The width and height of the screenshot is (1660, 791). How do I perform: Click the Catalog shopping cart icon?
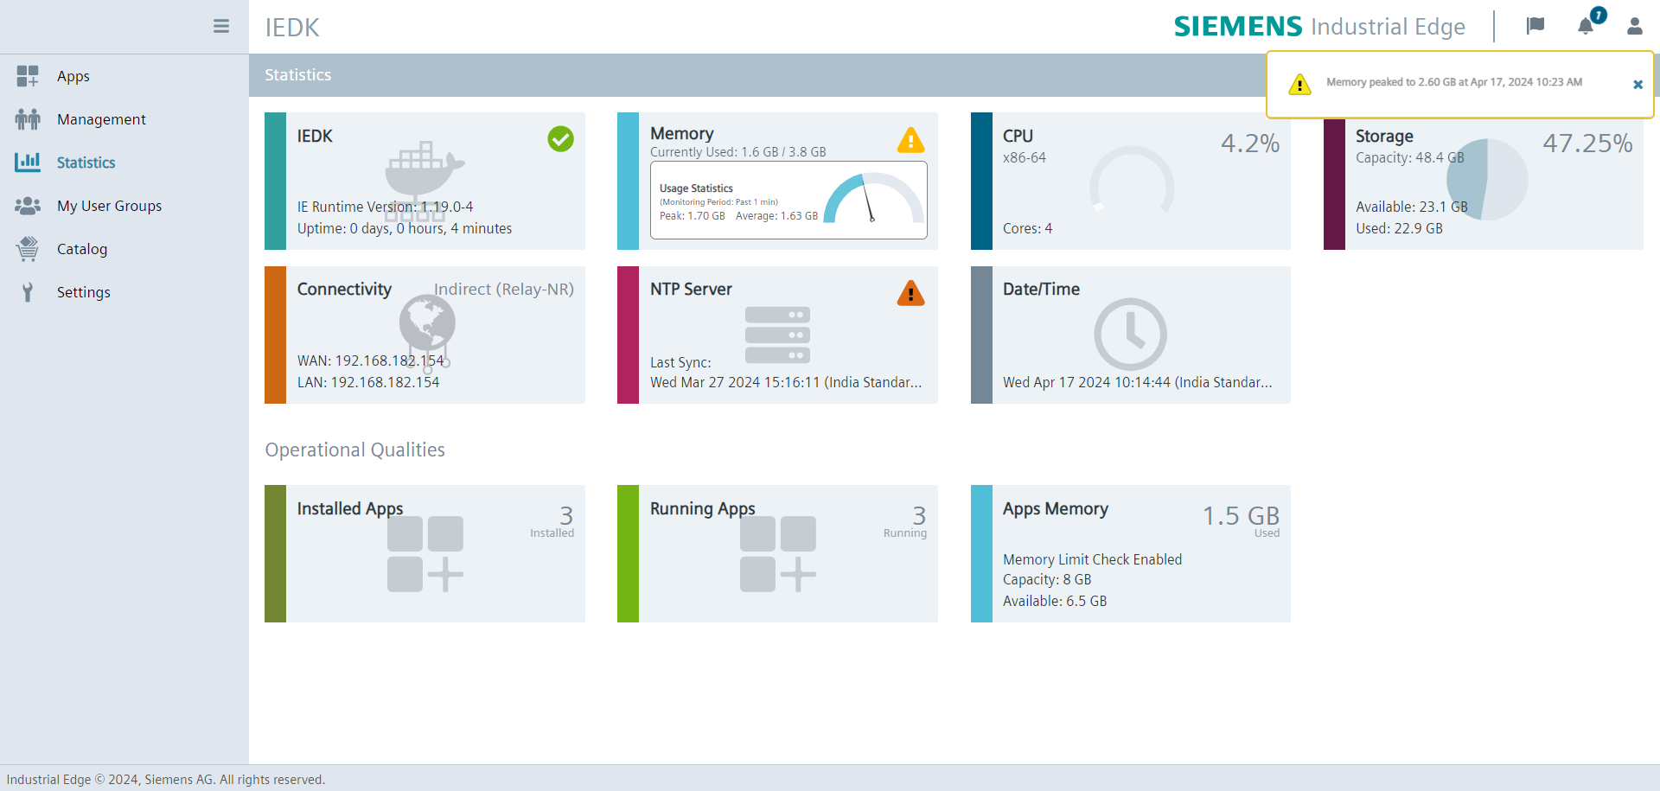28,249
